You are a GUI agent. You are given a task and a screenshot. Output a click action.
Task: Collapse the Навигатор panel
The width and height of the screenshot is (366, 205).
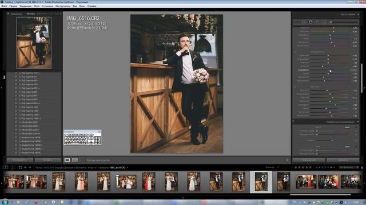tap(8, 14)
